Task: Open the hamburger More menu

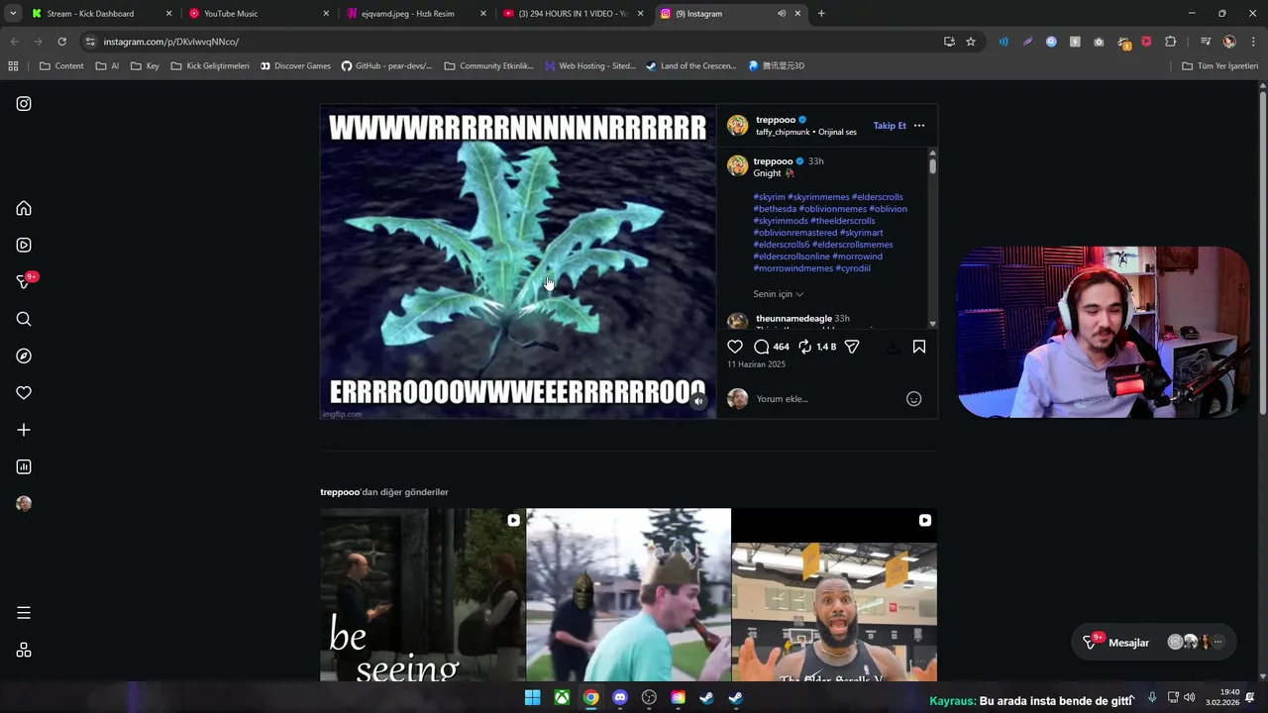Action: point(24,613)
